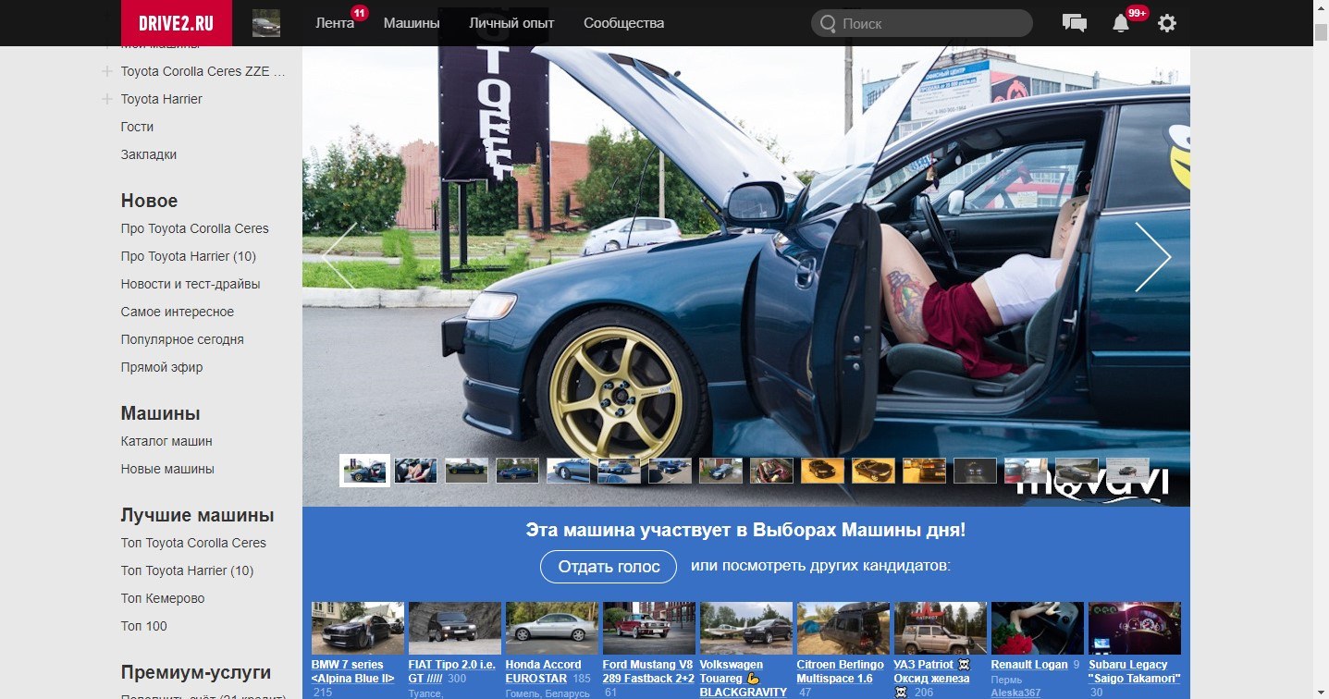
Task: Click the page vertical scrollbar
Action: [x=1320, y=370]
